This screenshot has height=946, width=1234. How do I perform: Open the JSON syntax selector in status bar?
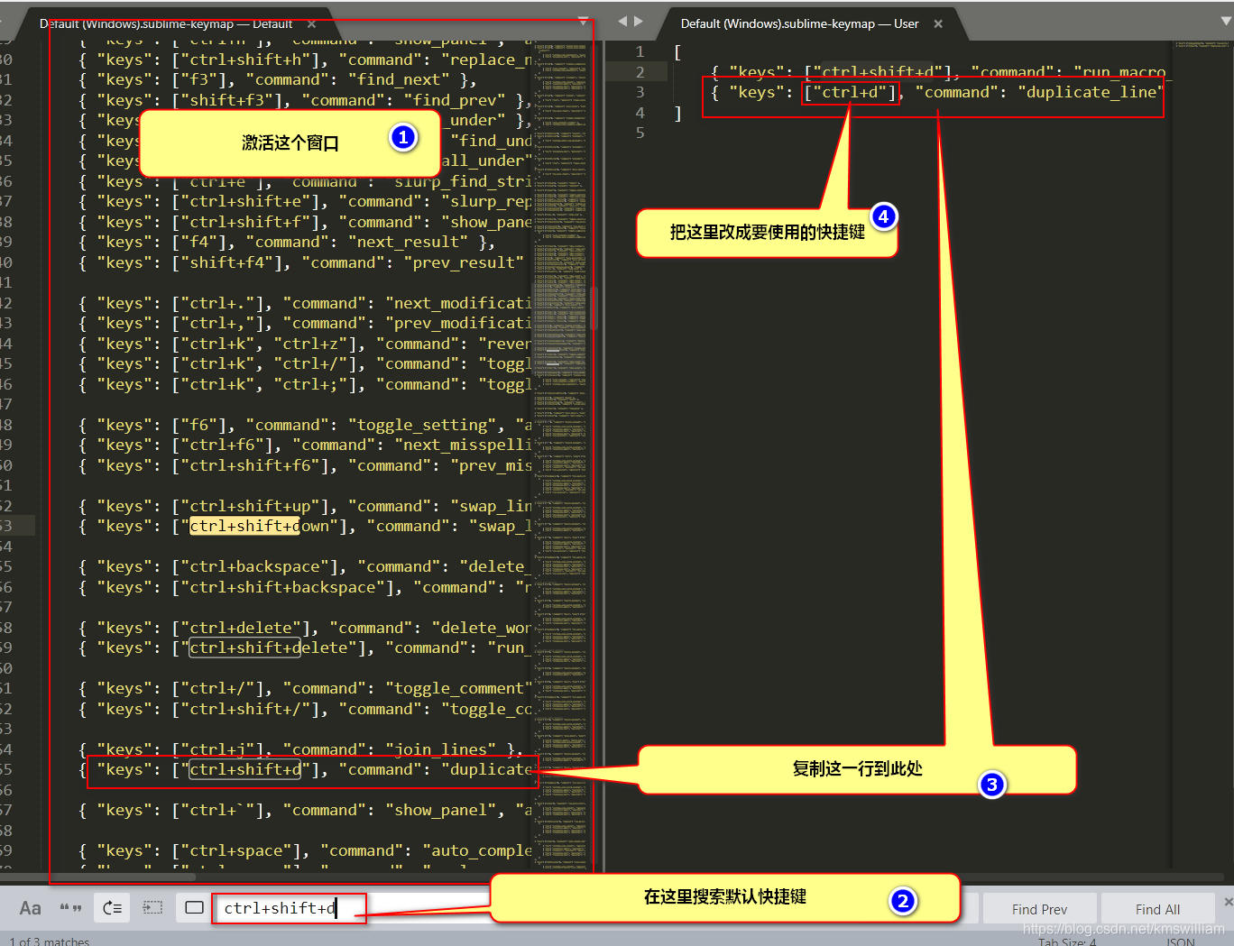pyautogui.click(x=1180, y=941)
